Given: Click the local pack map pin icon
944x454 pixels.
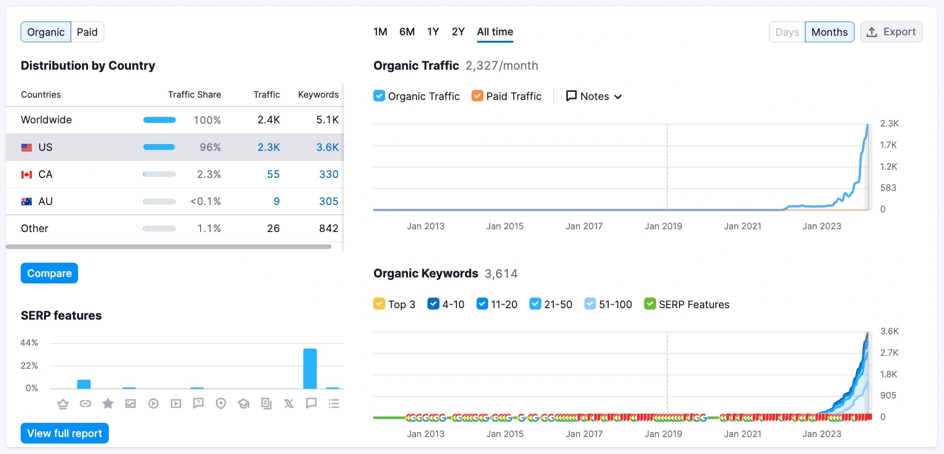Looking at the screenshot, I should click(221, 404).
